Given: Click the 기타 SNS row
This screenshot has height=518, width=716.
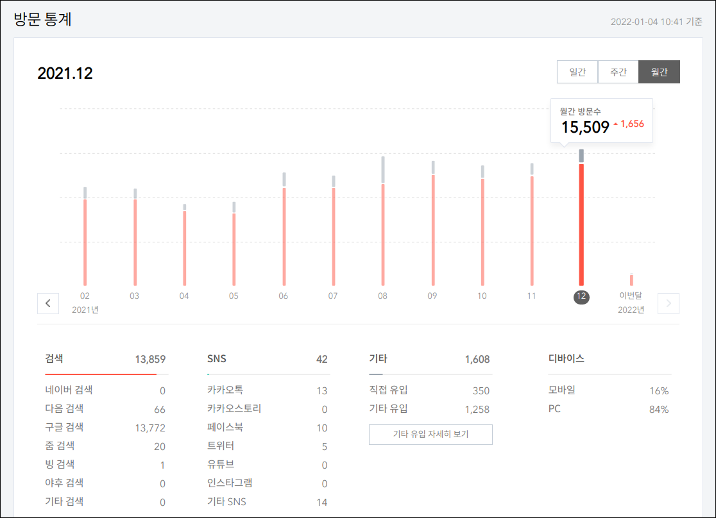Looking at the screenshot, I should click(x=268, y=502).
